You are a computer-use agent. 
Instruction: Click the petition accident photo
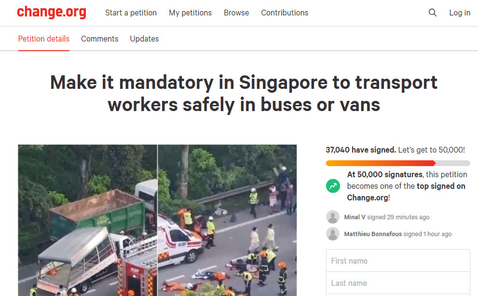(157, 220)
